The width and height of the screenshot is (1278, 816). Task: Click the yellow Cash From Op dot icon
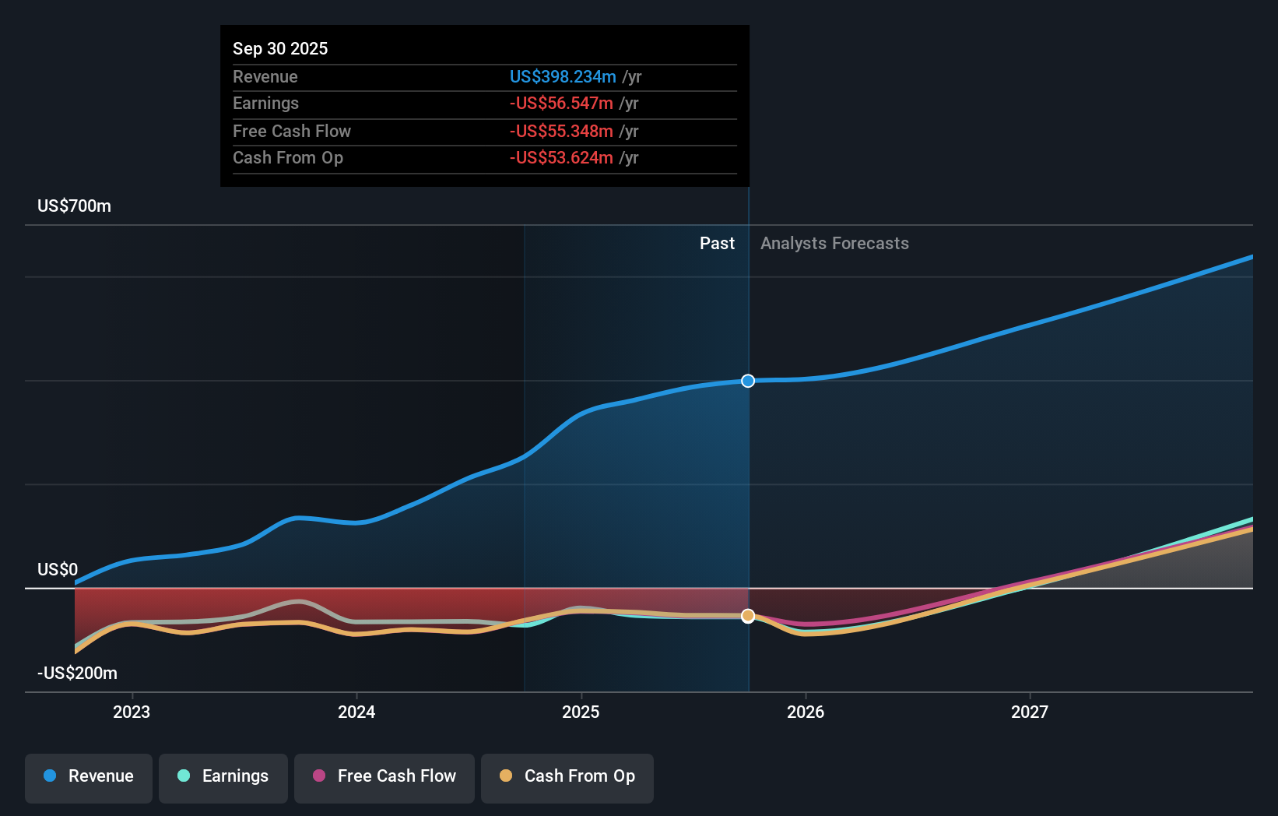pyautogui.click(x=506, y=777)
